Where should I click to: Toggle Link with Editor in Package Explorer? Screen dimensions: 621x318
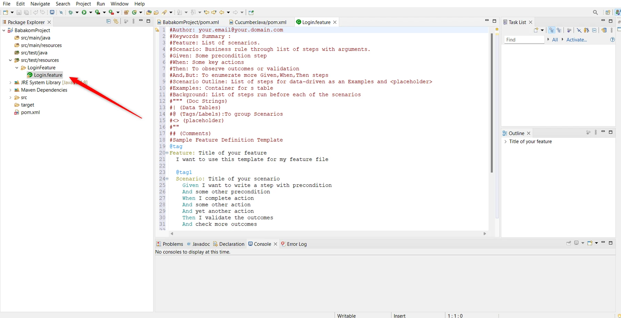116,21
